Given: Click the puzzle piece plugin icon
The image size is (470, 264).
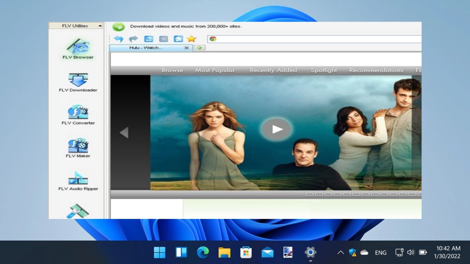Looking at the screenshot, I should [x=178, y=39].
